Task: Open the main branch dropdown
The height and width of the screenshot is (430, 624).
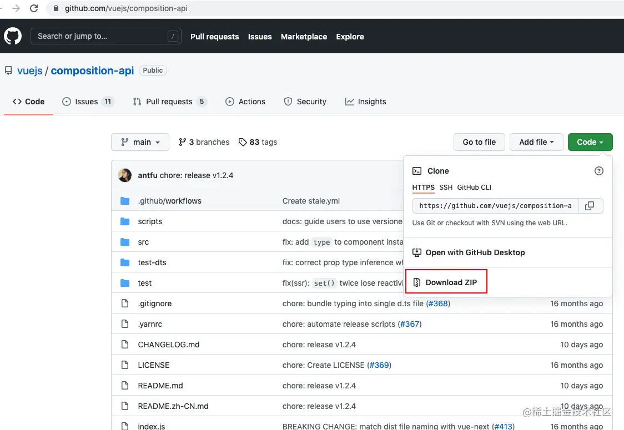Action: pos(140,142)
